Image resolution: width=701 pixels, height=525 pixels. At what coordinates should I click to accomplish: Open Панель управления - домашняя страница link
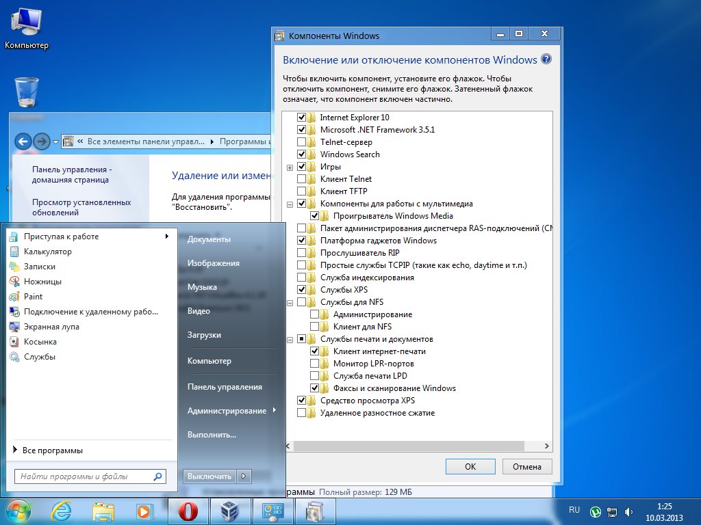pyautogui.click(x=72, y=174)
